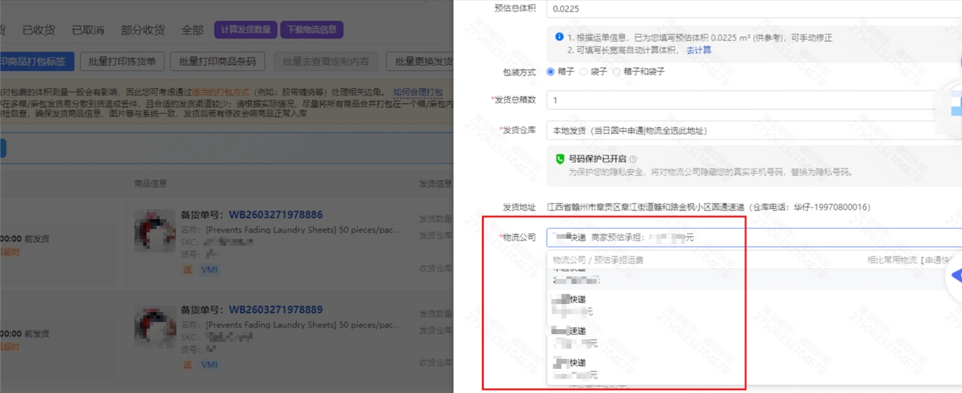The image size is (962, 393).
Task: Open order link WB2603271978886
Action: pyautogui.click(x=276, y=215)
